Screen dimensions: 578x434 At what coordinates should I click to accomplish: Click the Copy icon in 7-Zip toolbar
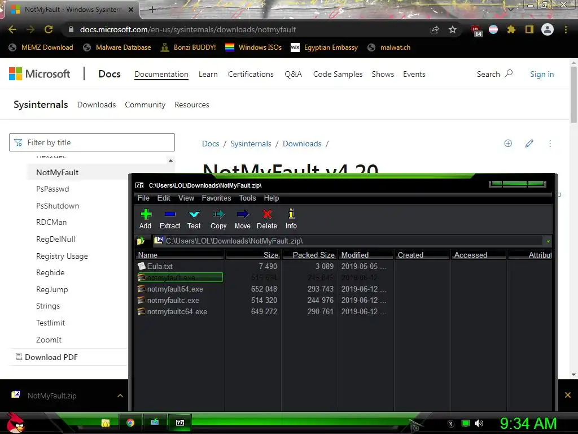(218, 214)
